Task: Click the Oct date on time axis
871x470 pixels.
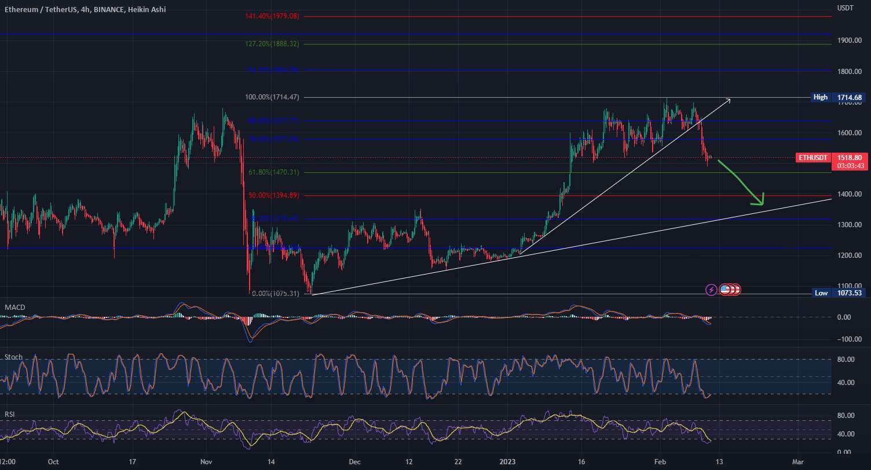Action: [53, 462]
